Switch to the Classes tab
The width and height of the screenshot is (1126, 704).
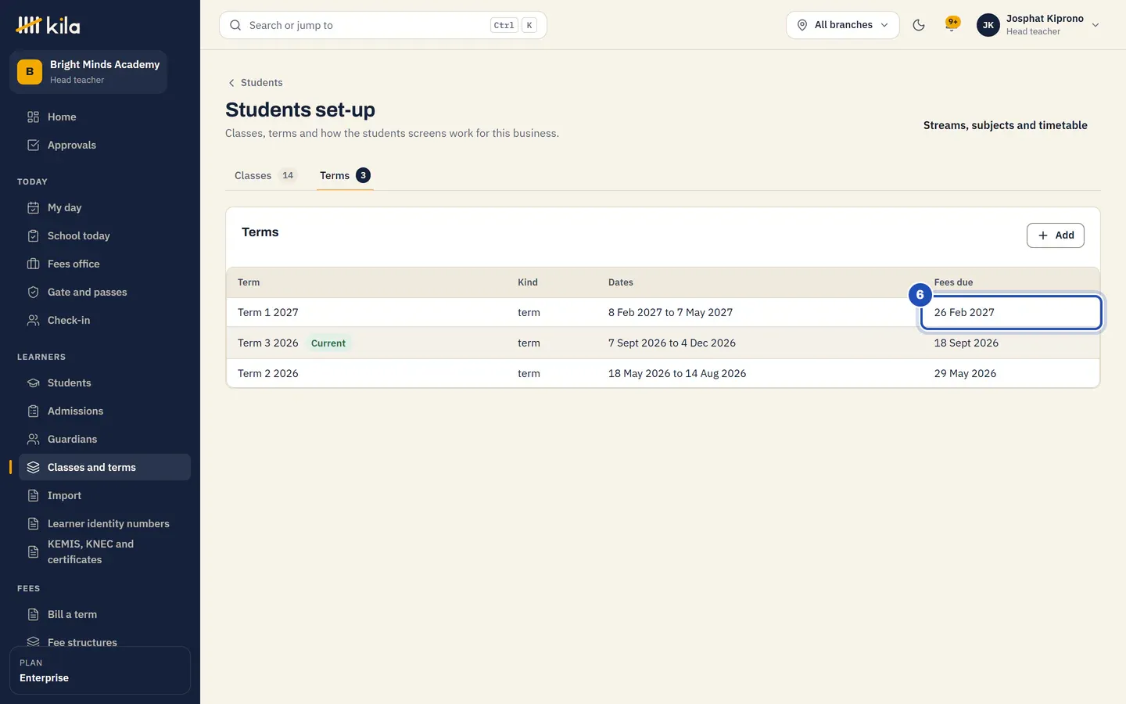click(265, 175)
